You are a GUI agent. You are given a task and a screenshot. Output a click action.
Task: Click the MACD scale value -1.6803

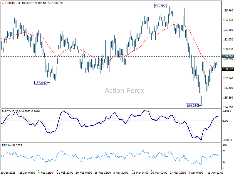click(227, 140)
